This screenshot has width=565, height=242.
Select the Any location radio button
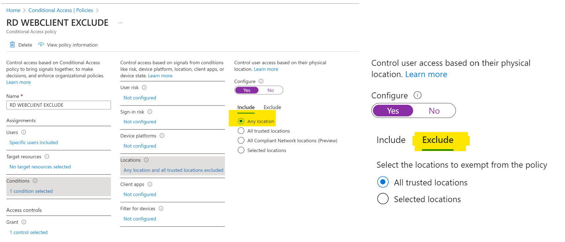pos(241,121)
